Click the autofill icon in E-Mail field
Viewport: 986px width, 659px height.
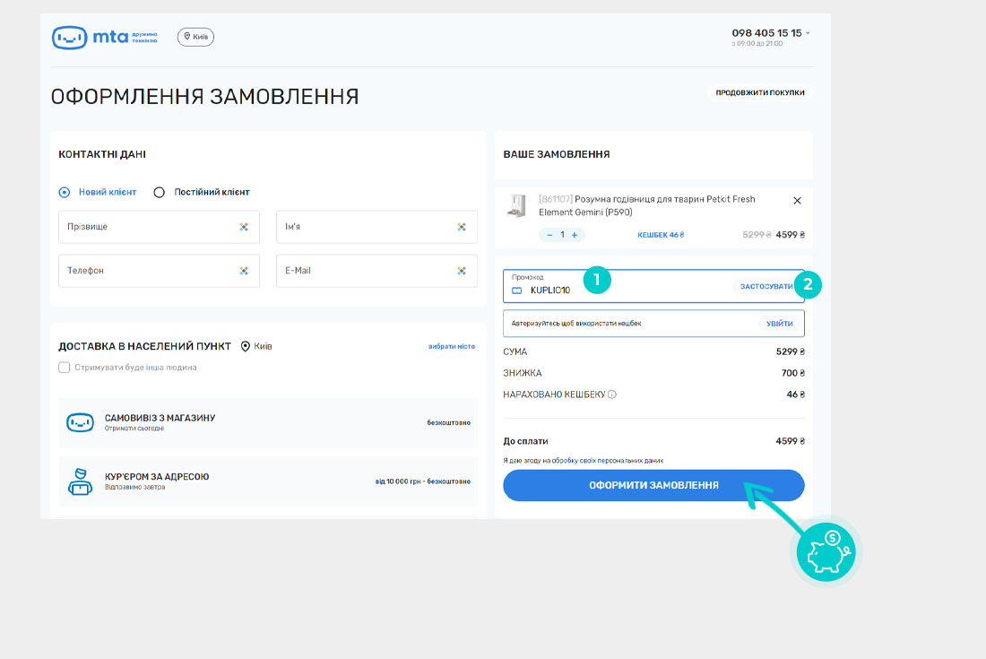click(462, 271)
